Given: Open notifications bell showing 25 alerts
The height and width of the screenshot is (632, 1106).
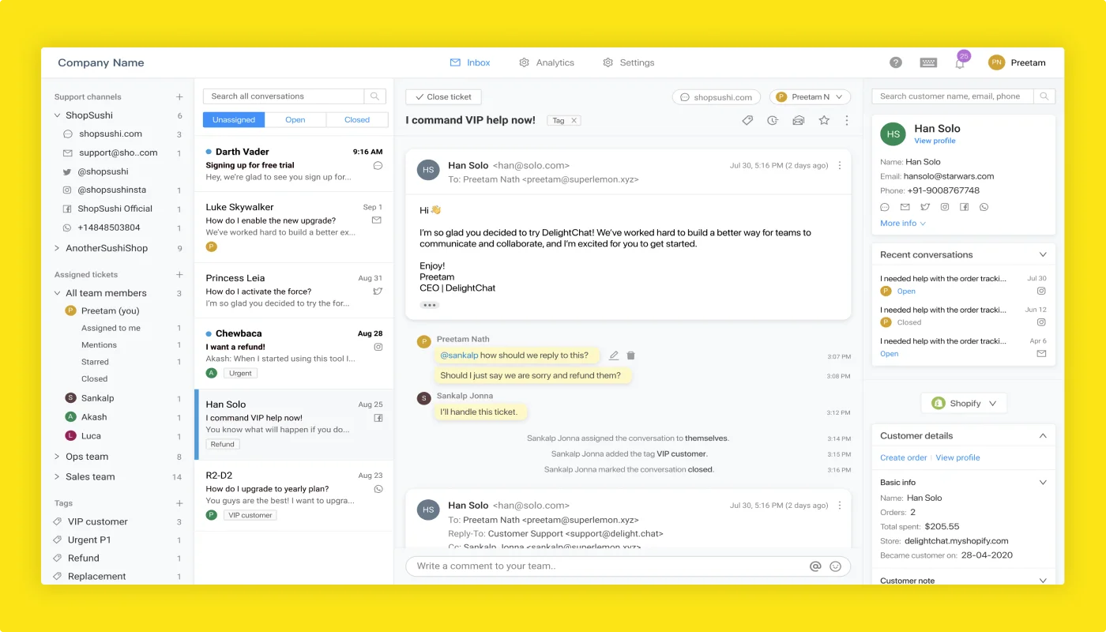Looking at the screenshot, I should point(960,62).
